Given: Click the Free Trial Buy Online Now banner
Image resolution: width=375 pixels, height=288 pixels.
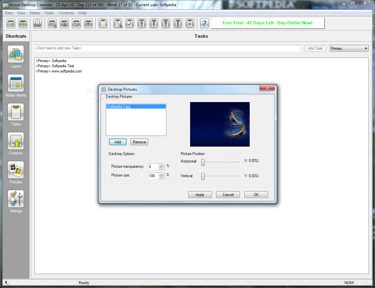Looking at the screenshot, I should 268,23.
